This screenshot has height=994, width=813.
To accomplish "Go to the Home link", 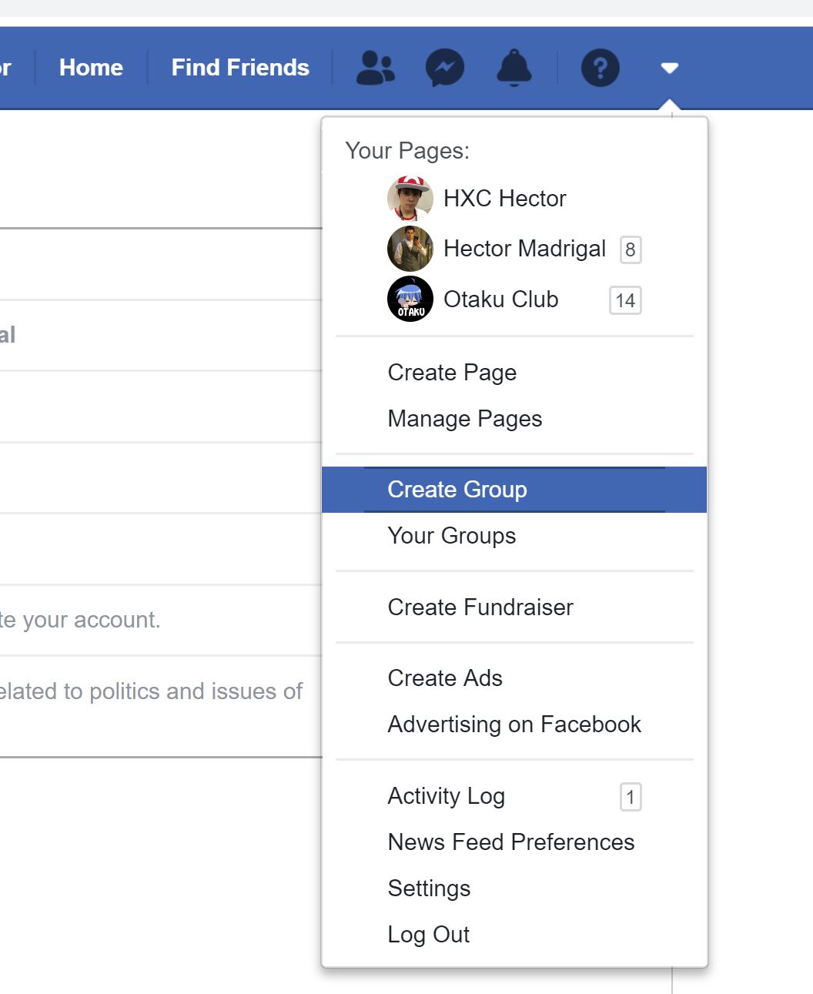I will (91, 68).
